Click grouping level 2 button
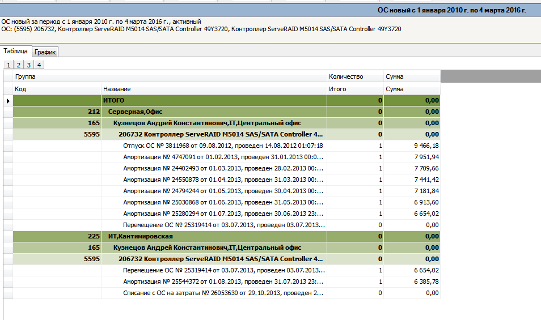Image resolution: width=541 pixels, height=320 pixels. pos(19,65)
